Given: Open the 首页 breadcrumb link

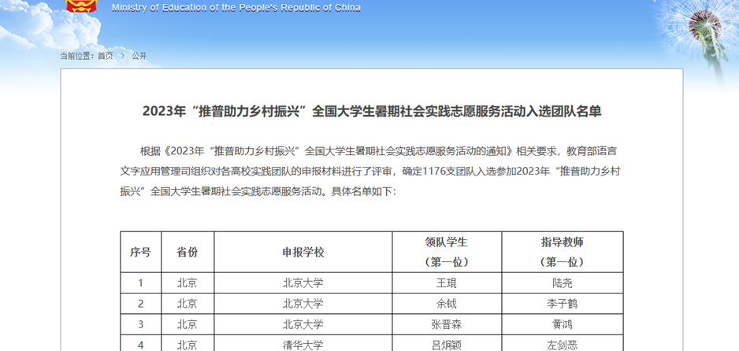Looking at the screenshot, I should (x=106, y=56).
